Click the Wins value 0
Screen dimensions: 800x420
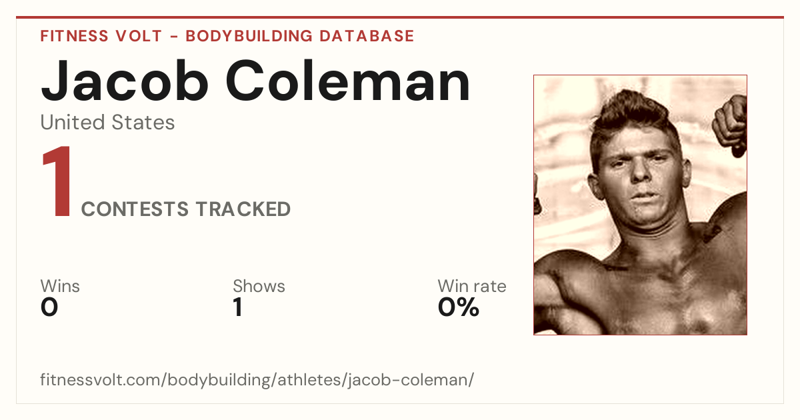[49, 307]
